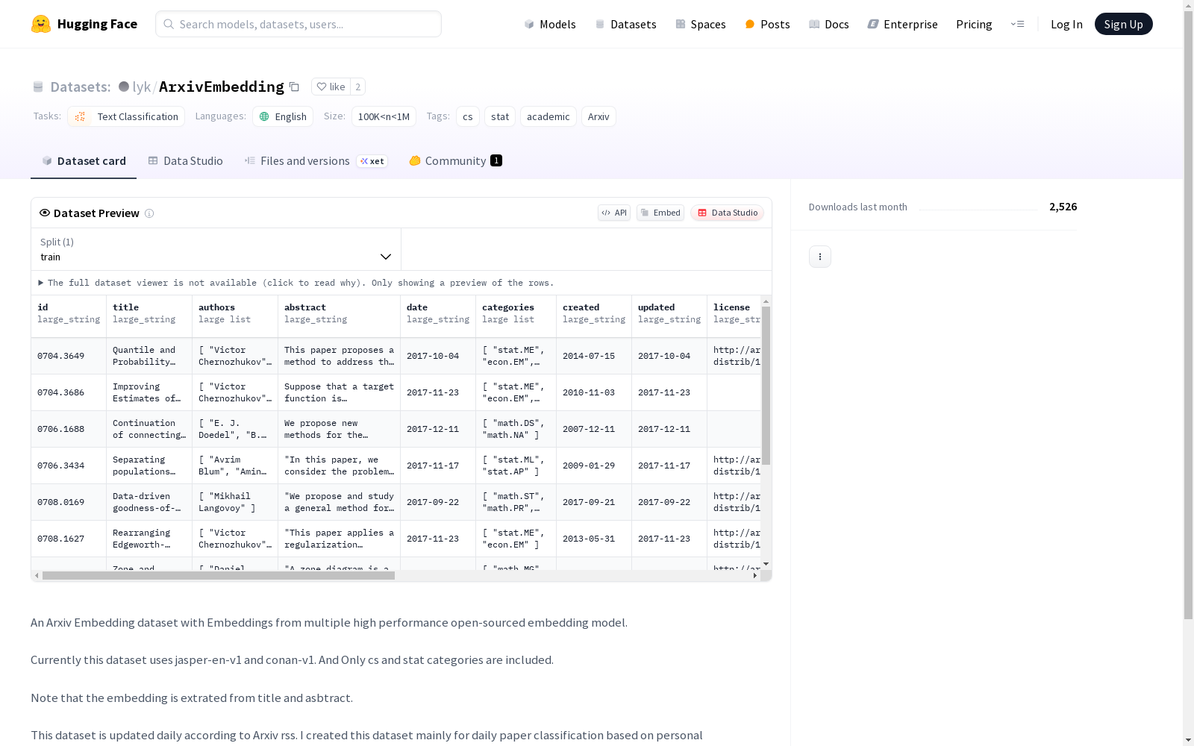The width and height of the screenshot is (1194, 746).
Task: Click the Hugging Face logo icon
Action: [41, 24]
